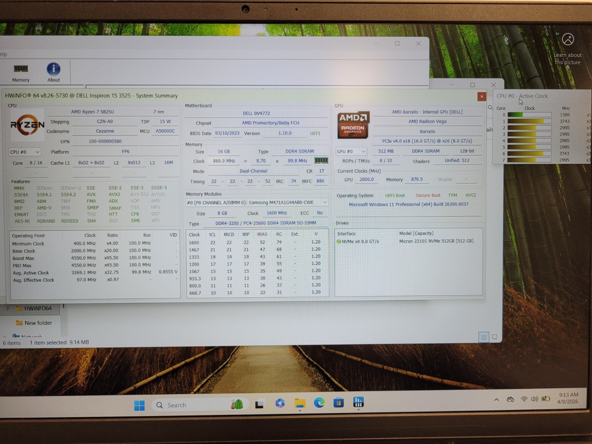Viewport: 592px width, 444px height.
Task: Click the HVCI indicator
Action: click(x=471, y=195)
